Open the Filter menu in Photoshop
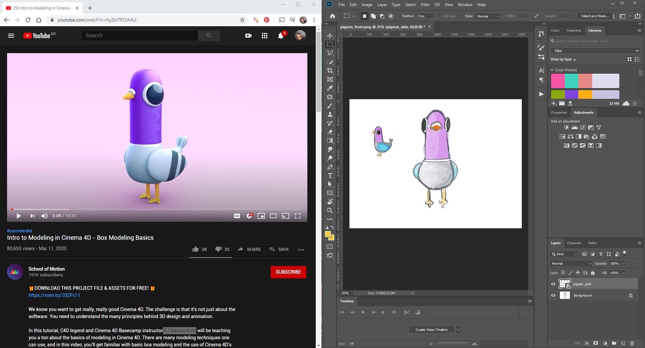 [425, 5]
